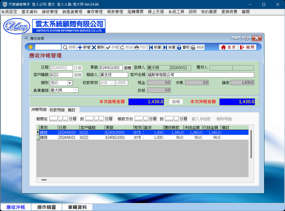
Task: Open the 類別 category dropdown
Action: pyautogui.click(x=70, y=83)
